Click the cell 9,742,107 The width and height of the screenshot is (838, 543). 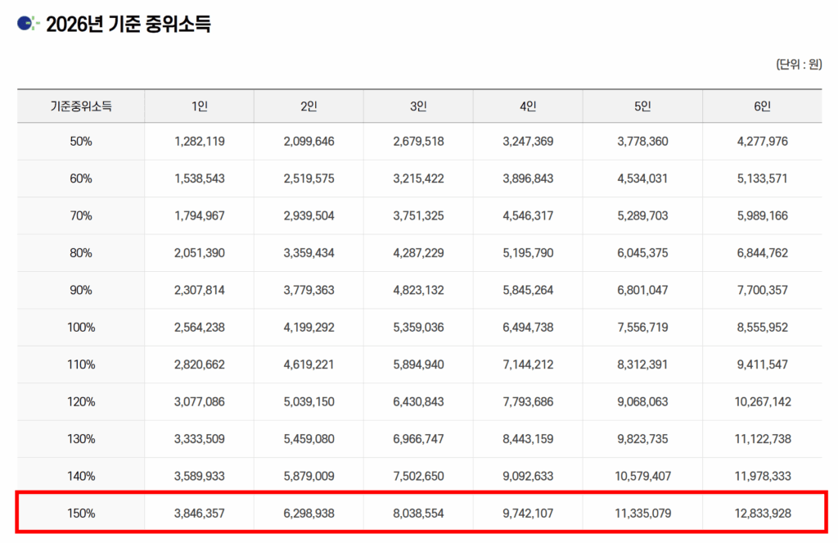tap(528, 513)
